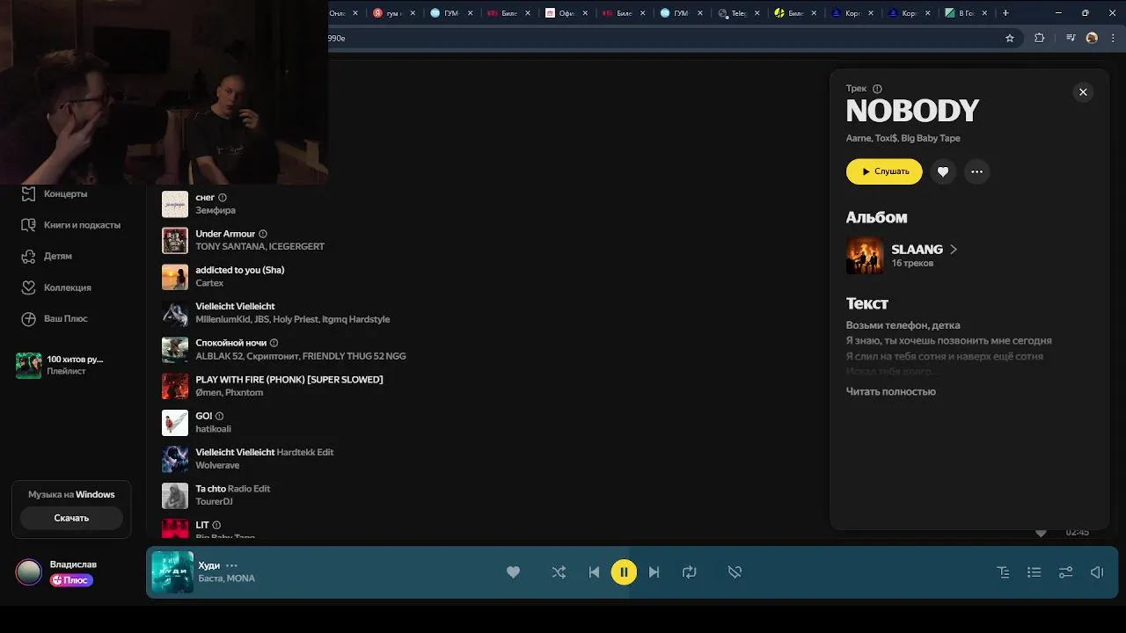The image size is (1126, 633).
Task: Open artist link Big Baby Tape in panel
Action: point(930,138)
